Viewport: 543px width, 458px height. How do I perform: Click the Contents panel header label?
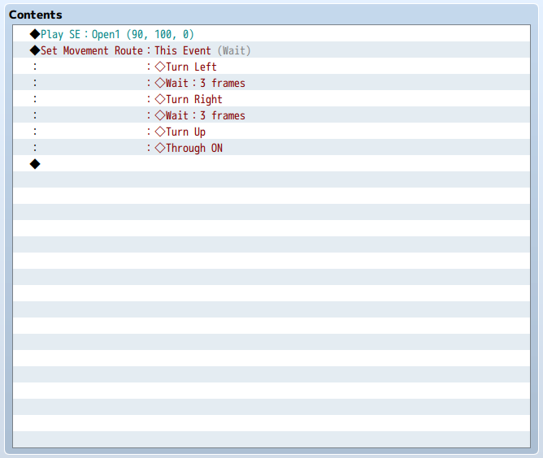(36, 15)
